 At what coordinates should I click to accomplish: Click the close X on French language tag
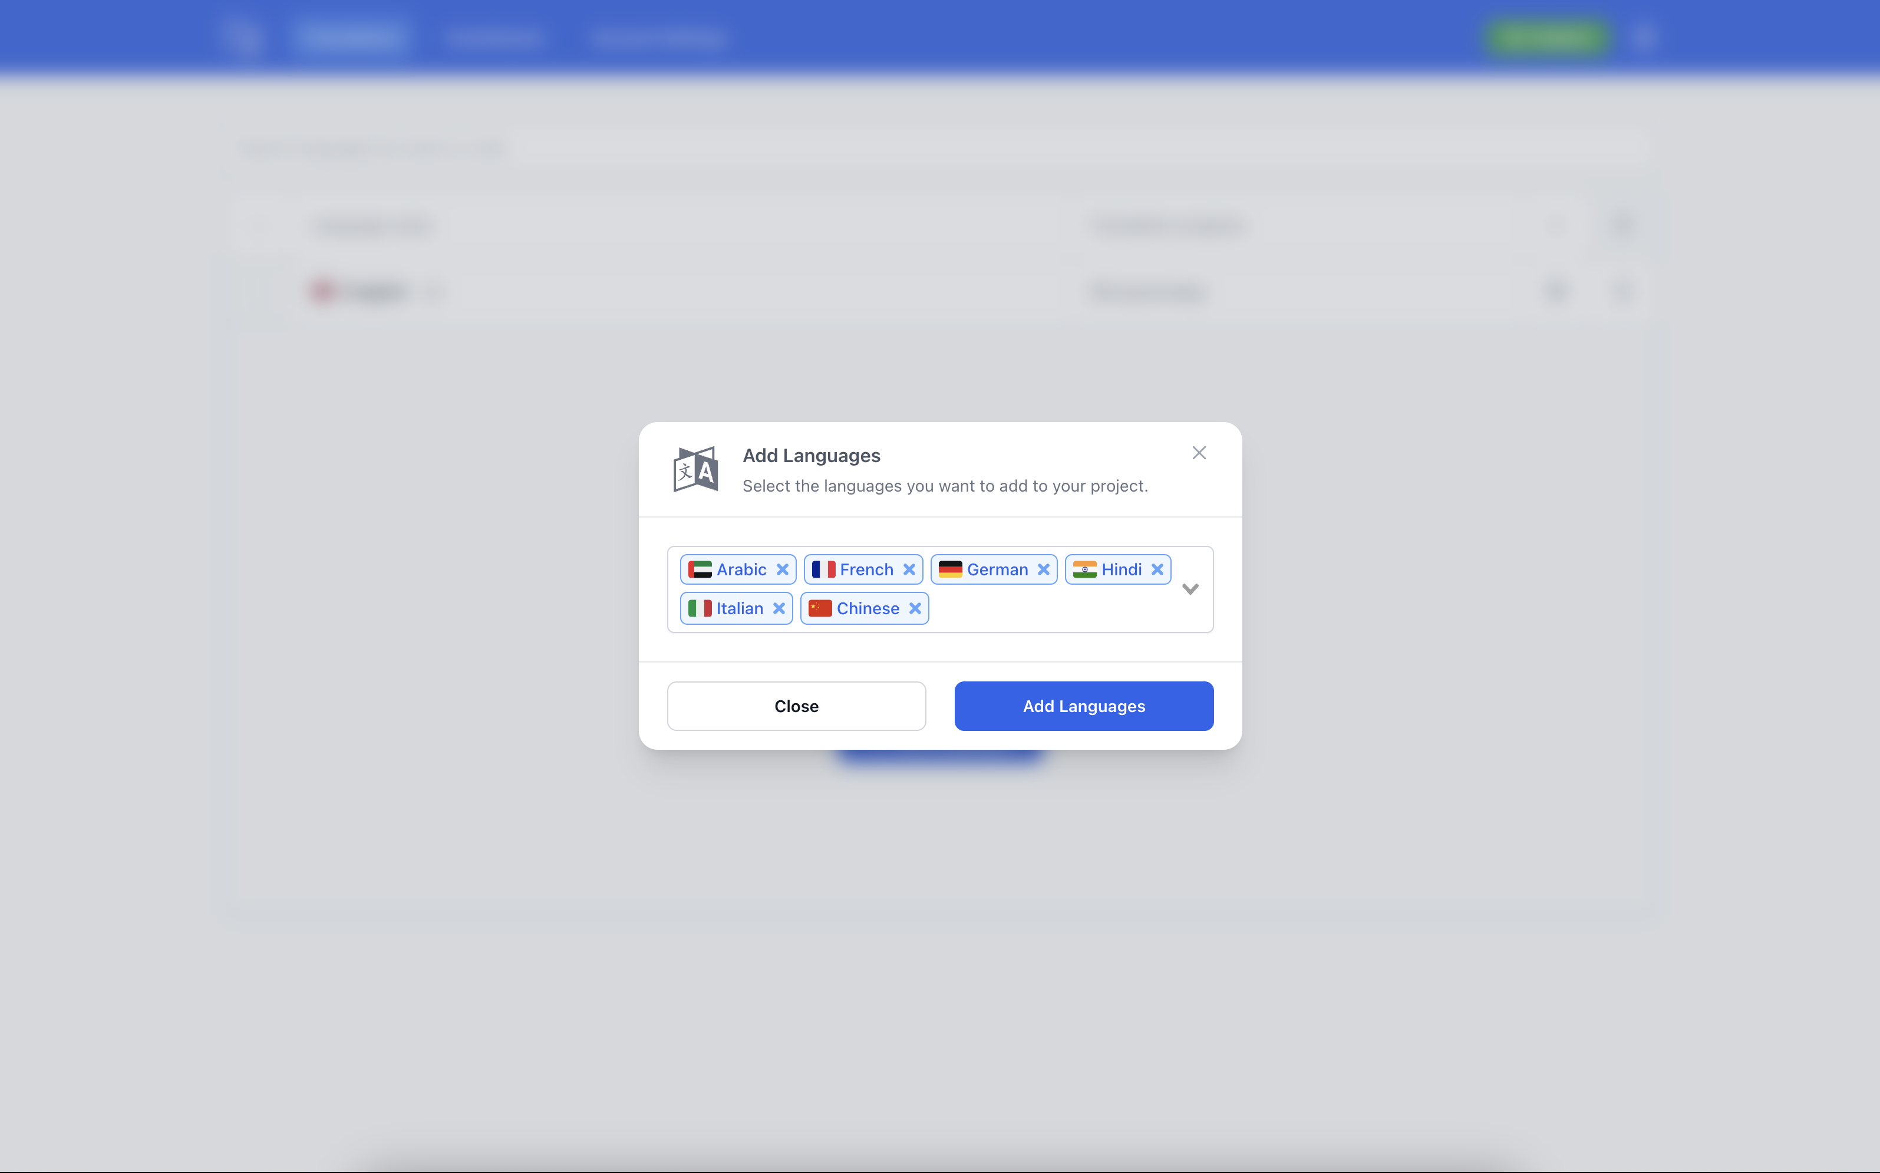point(909,569)
